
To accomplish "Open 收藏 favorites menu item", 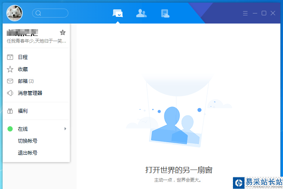I will [x=36, y=69].
